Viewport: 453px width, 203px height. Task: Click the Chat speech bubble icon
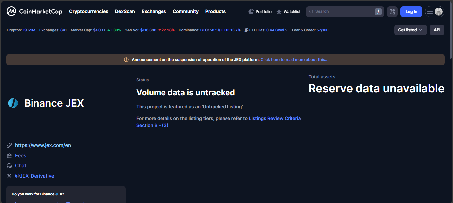coord(9,166)
